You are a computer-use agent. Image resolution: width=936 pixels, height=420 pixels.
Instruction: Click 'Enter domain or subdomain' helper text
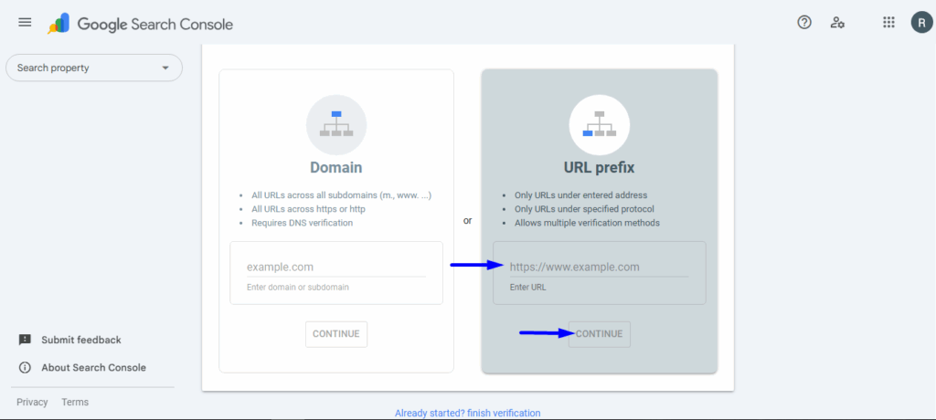point(298,287)
